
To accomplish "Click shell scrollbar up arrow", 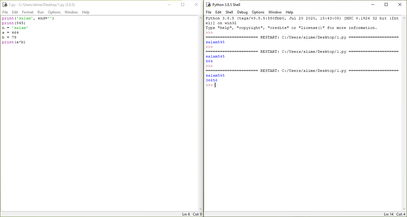I will [404, 18].
